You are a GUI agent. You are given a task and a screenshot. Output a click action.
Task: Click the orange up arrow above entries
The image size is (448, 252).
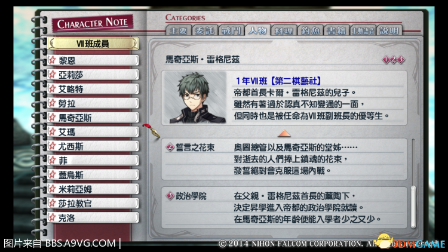284,133
